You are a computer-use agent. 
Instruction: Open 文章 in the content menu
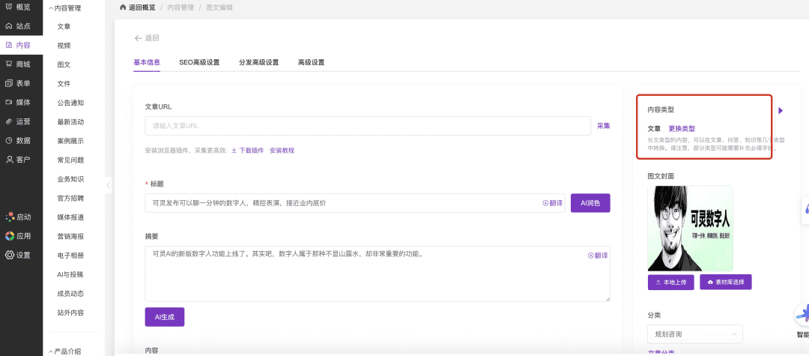tap(64, 26)
